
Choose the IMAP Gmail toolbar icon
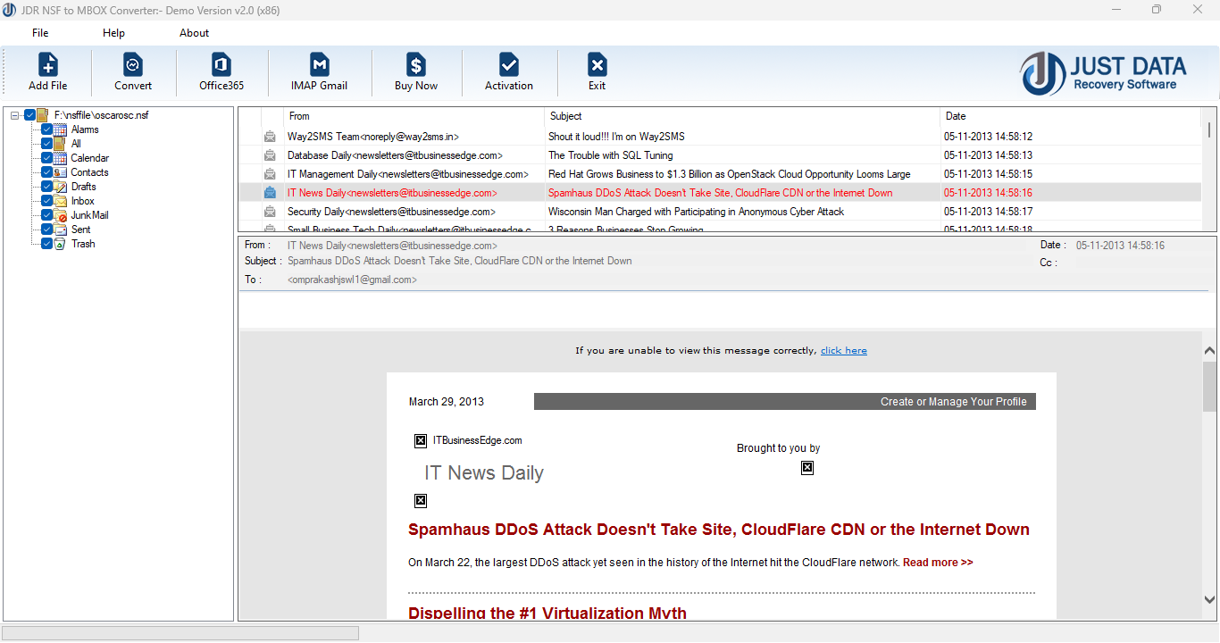(319, 64)
